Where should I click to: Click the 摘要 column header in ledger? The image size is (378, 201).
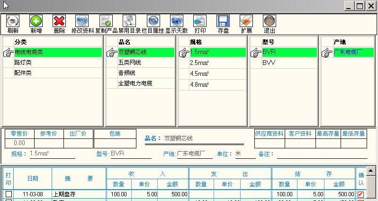79,179
